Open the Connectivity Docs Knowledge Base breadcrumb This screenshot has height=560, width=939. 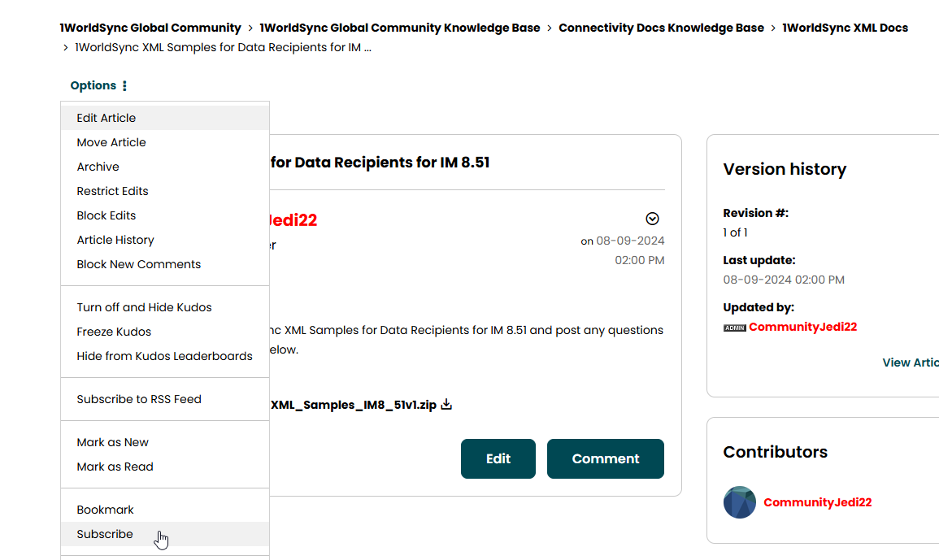coord(661,27)
